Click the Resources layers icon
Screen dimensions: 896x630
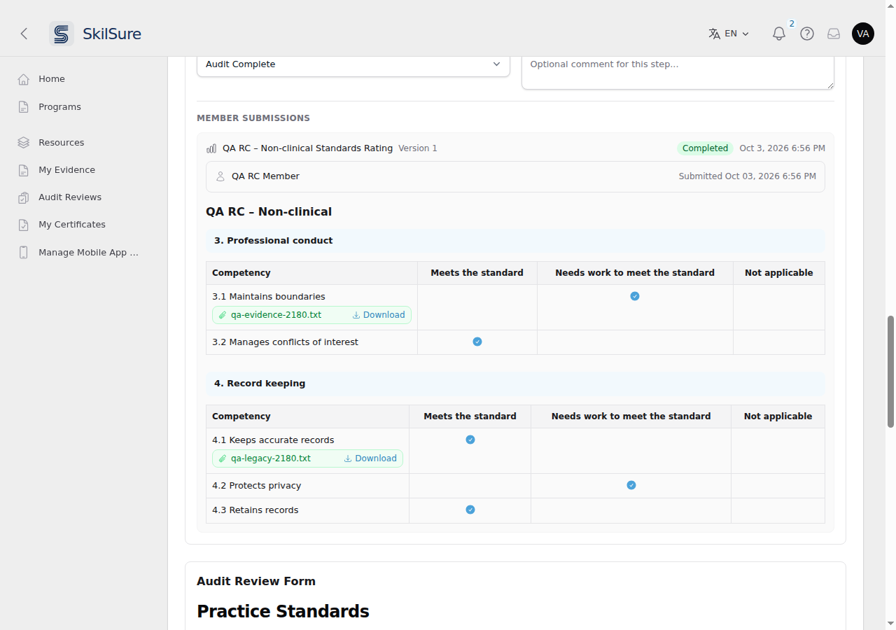(24, 143)
